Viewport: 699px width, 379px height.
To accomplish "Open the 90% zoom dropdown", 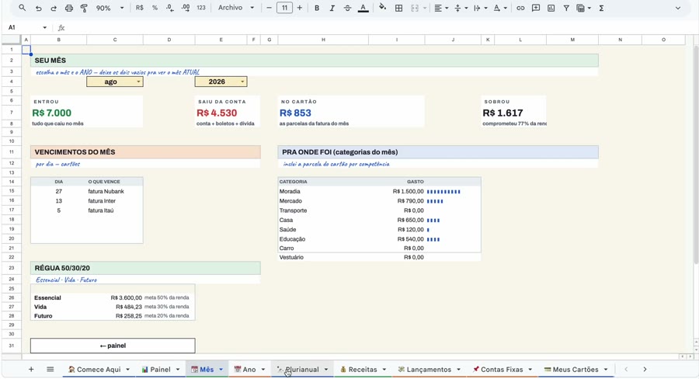I will click(x=110, y=8).
